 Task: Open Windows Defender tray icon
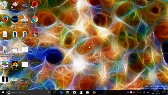tap(131, 92)
